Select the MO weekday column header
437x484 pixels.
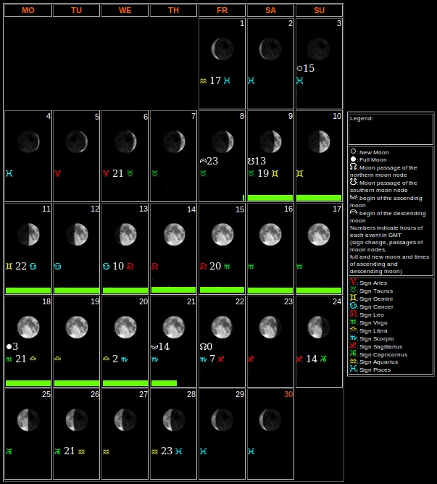pos(28,10)
